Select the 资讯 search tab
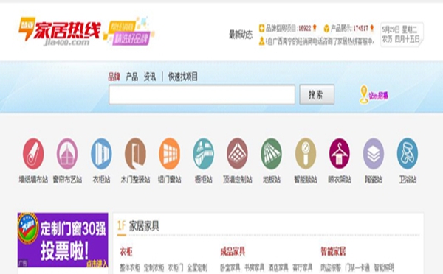The image size is (443, 274). pos(150,77)
